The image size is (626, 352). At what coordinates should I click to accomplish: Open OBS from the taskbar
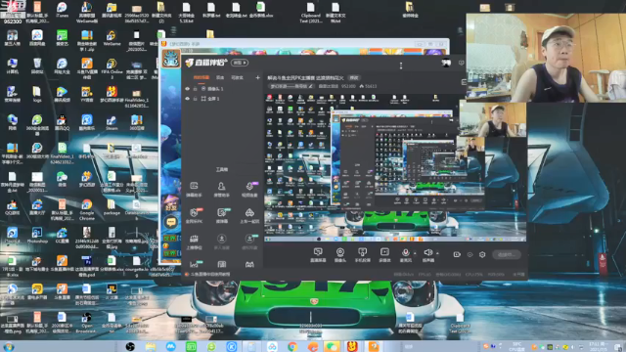coord(130,347)
